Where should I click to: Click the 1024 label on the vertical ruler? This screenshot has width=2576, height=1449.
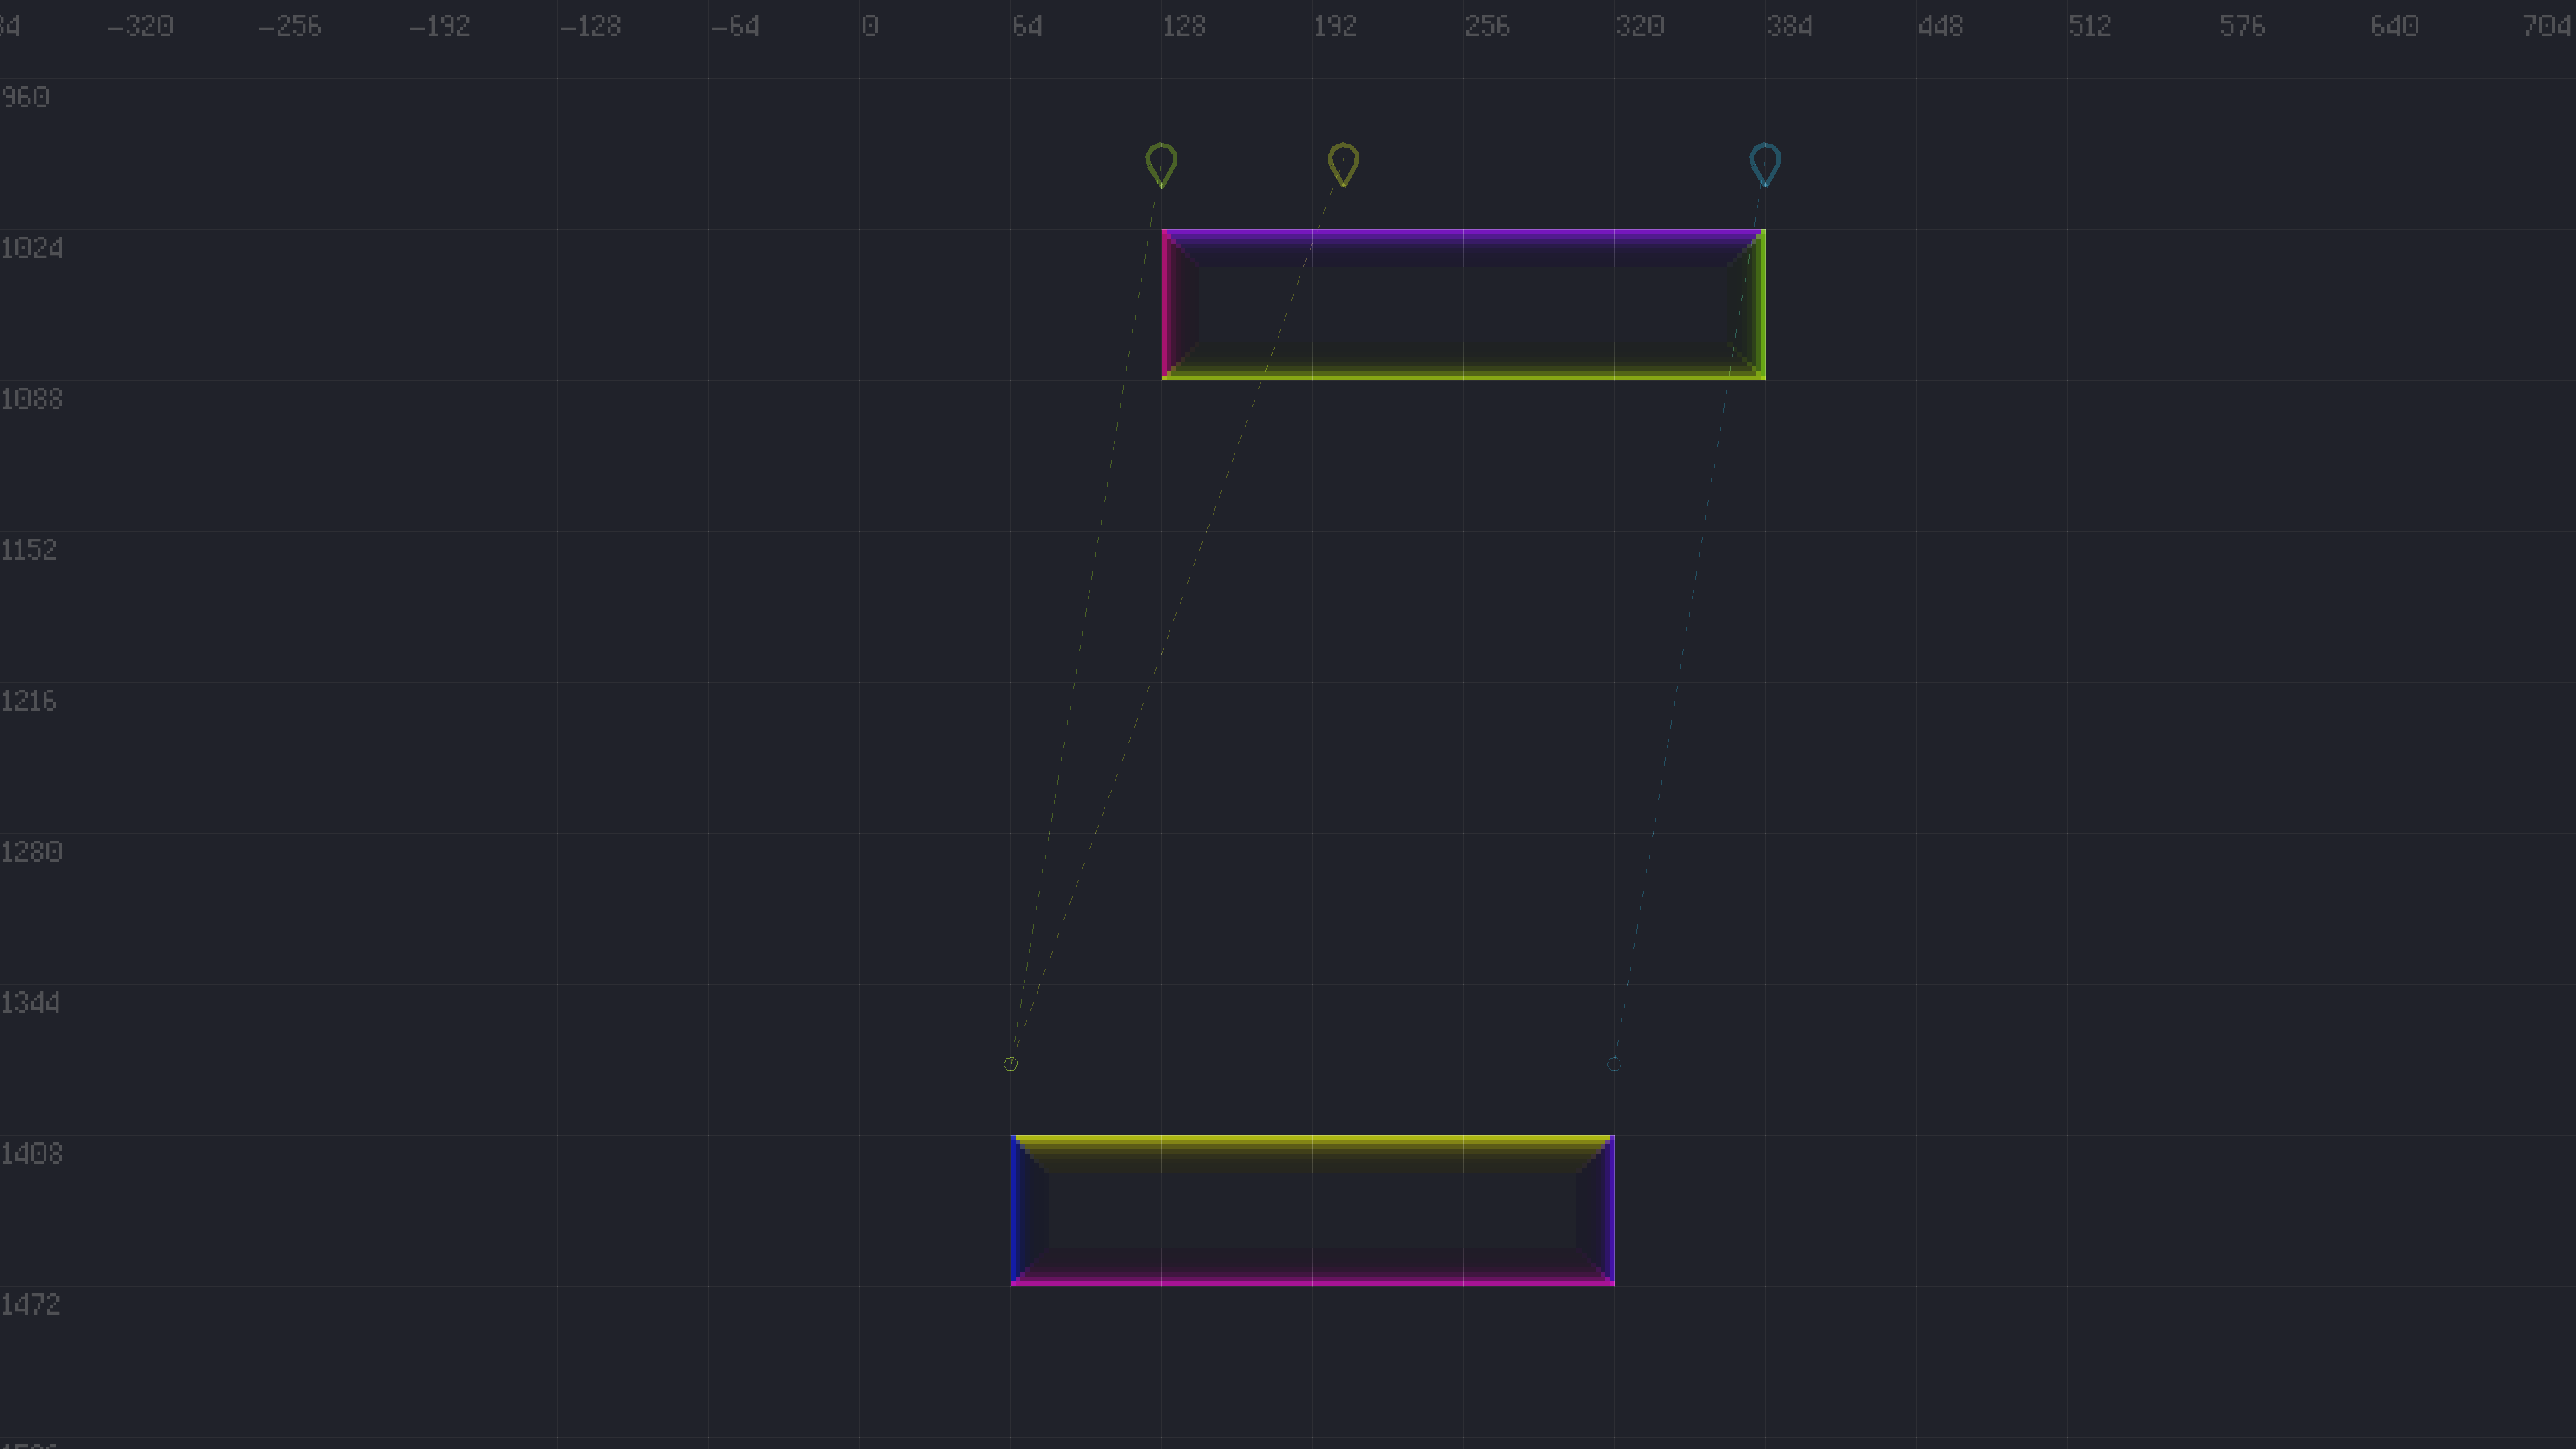point(32,248)
